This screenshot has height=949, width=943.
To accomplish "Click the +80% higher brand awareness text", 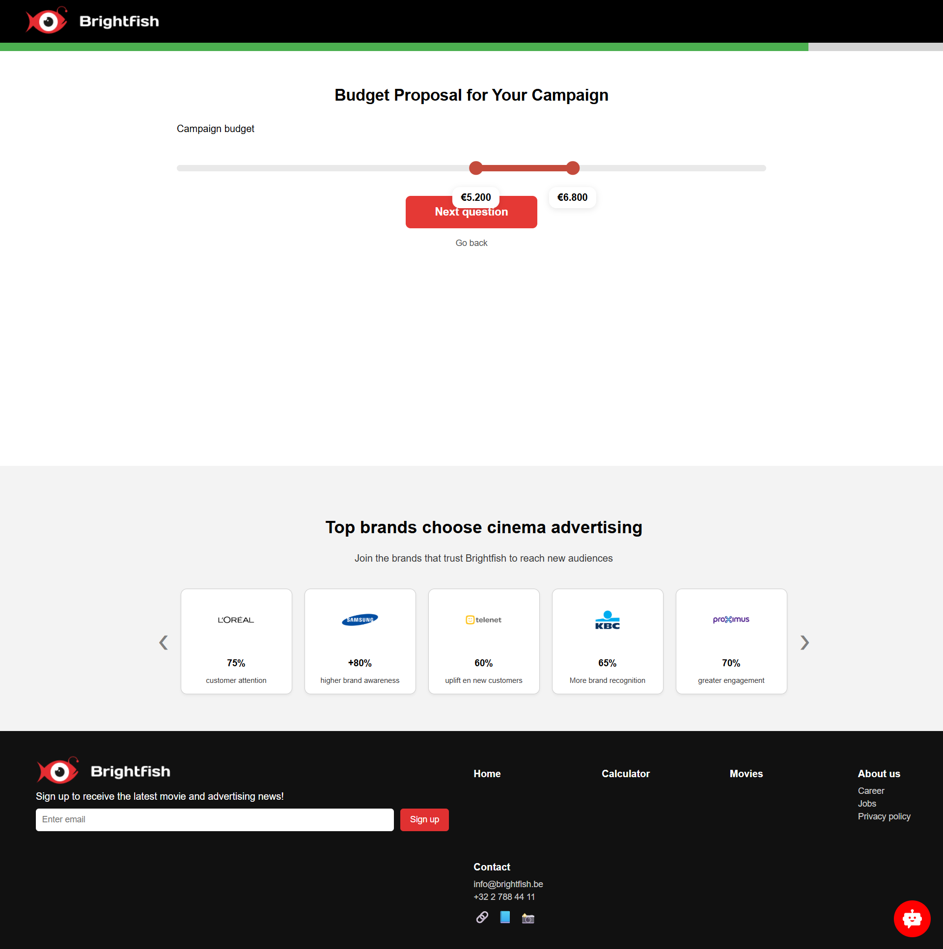I will coord(360,672).
